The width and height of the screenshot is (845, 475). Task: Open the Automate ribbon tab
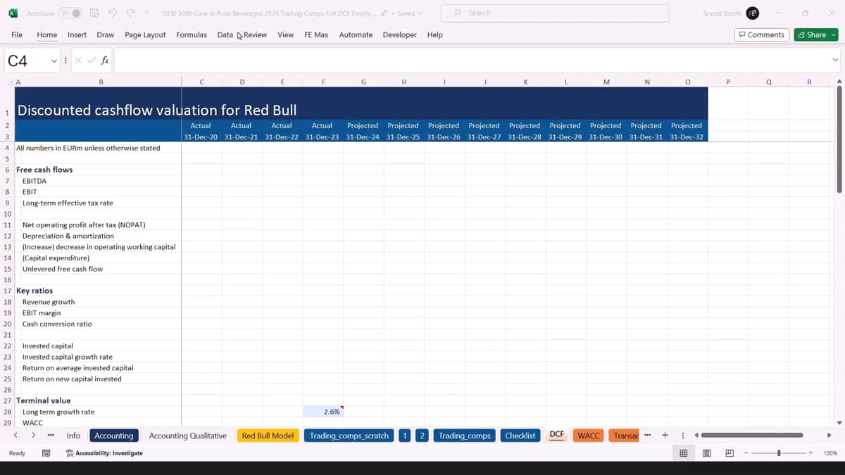pyautogui.click(x=356, y=34)
